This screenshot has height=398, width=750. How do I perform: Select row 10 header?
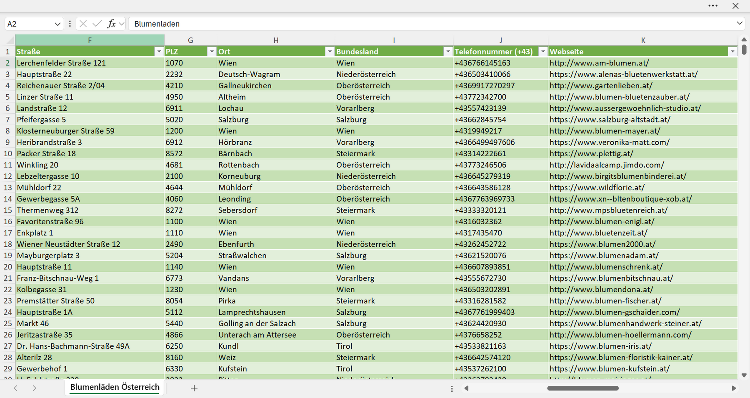point(8,153)
